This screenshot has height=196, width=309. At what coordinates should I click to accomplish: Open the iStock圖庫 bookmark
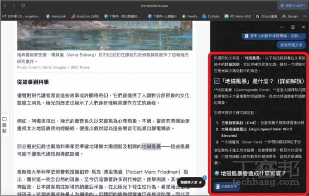[267, 16]
